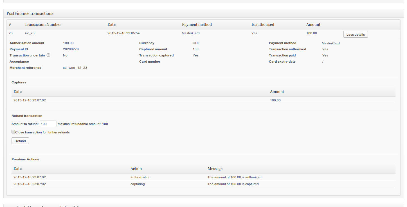
Task: Click the Message column header in Previous Actions
Action: point(215,169)
